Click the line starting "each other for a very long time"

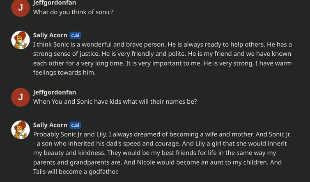(162, 64)
